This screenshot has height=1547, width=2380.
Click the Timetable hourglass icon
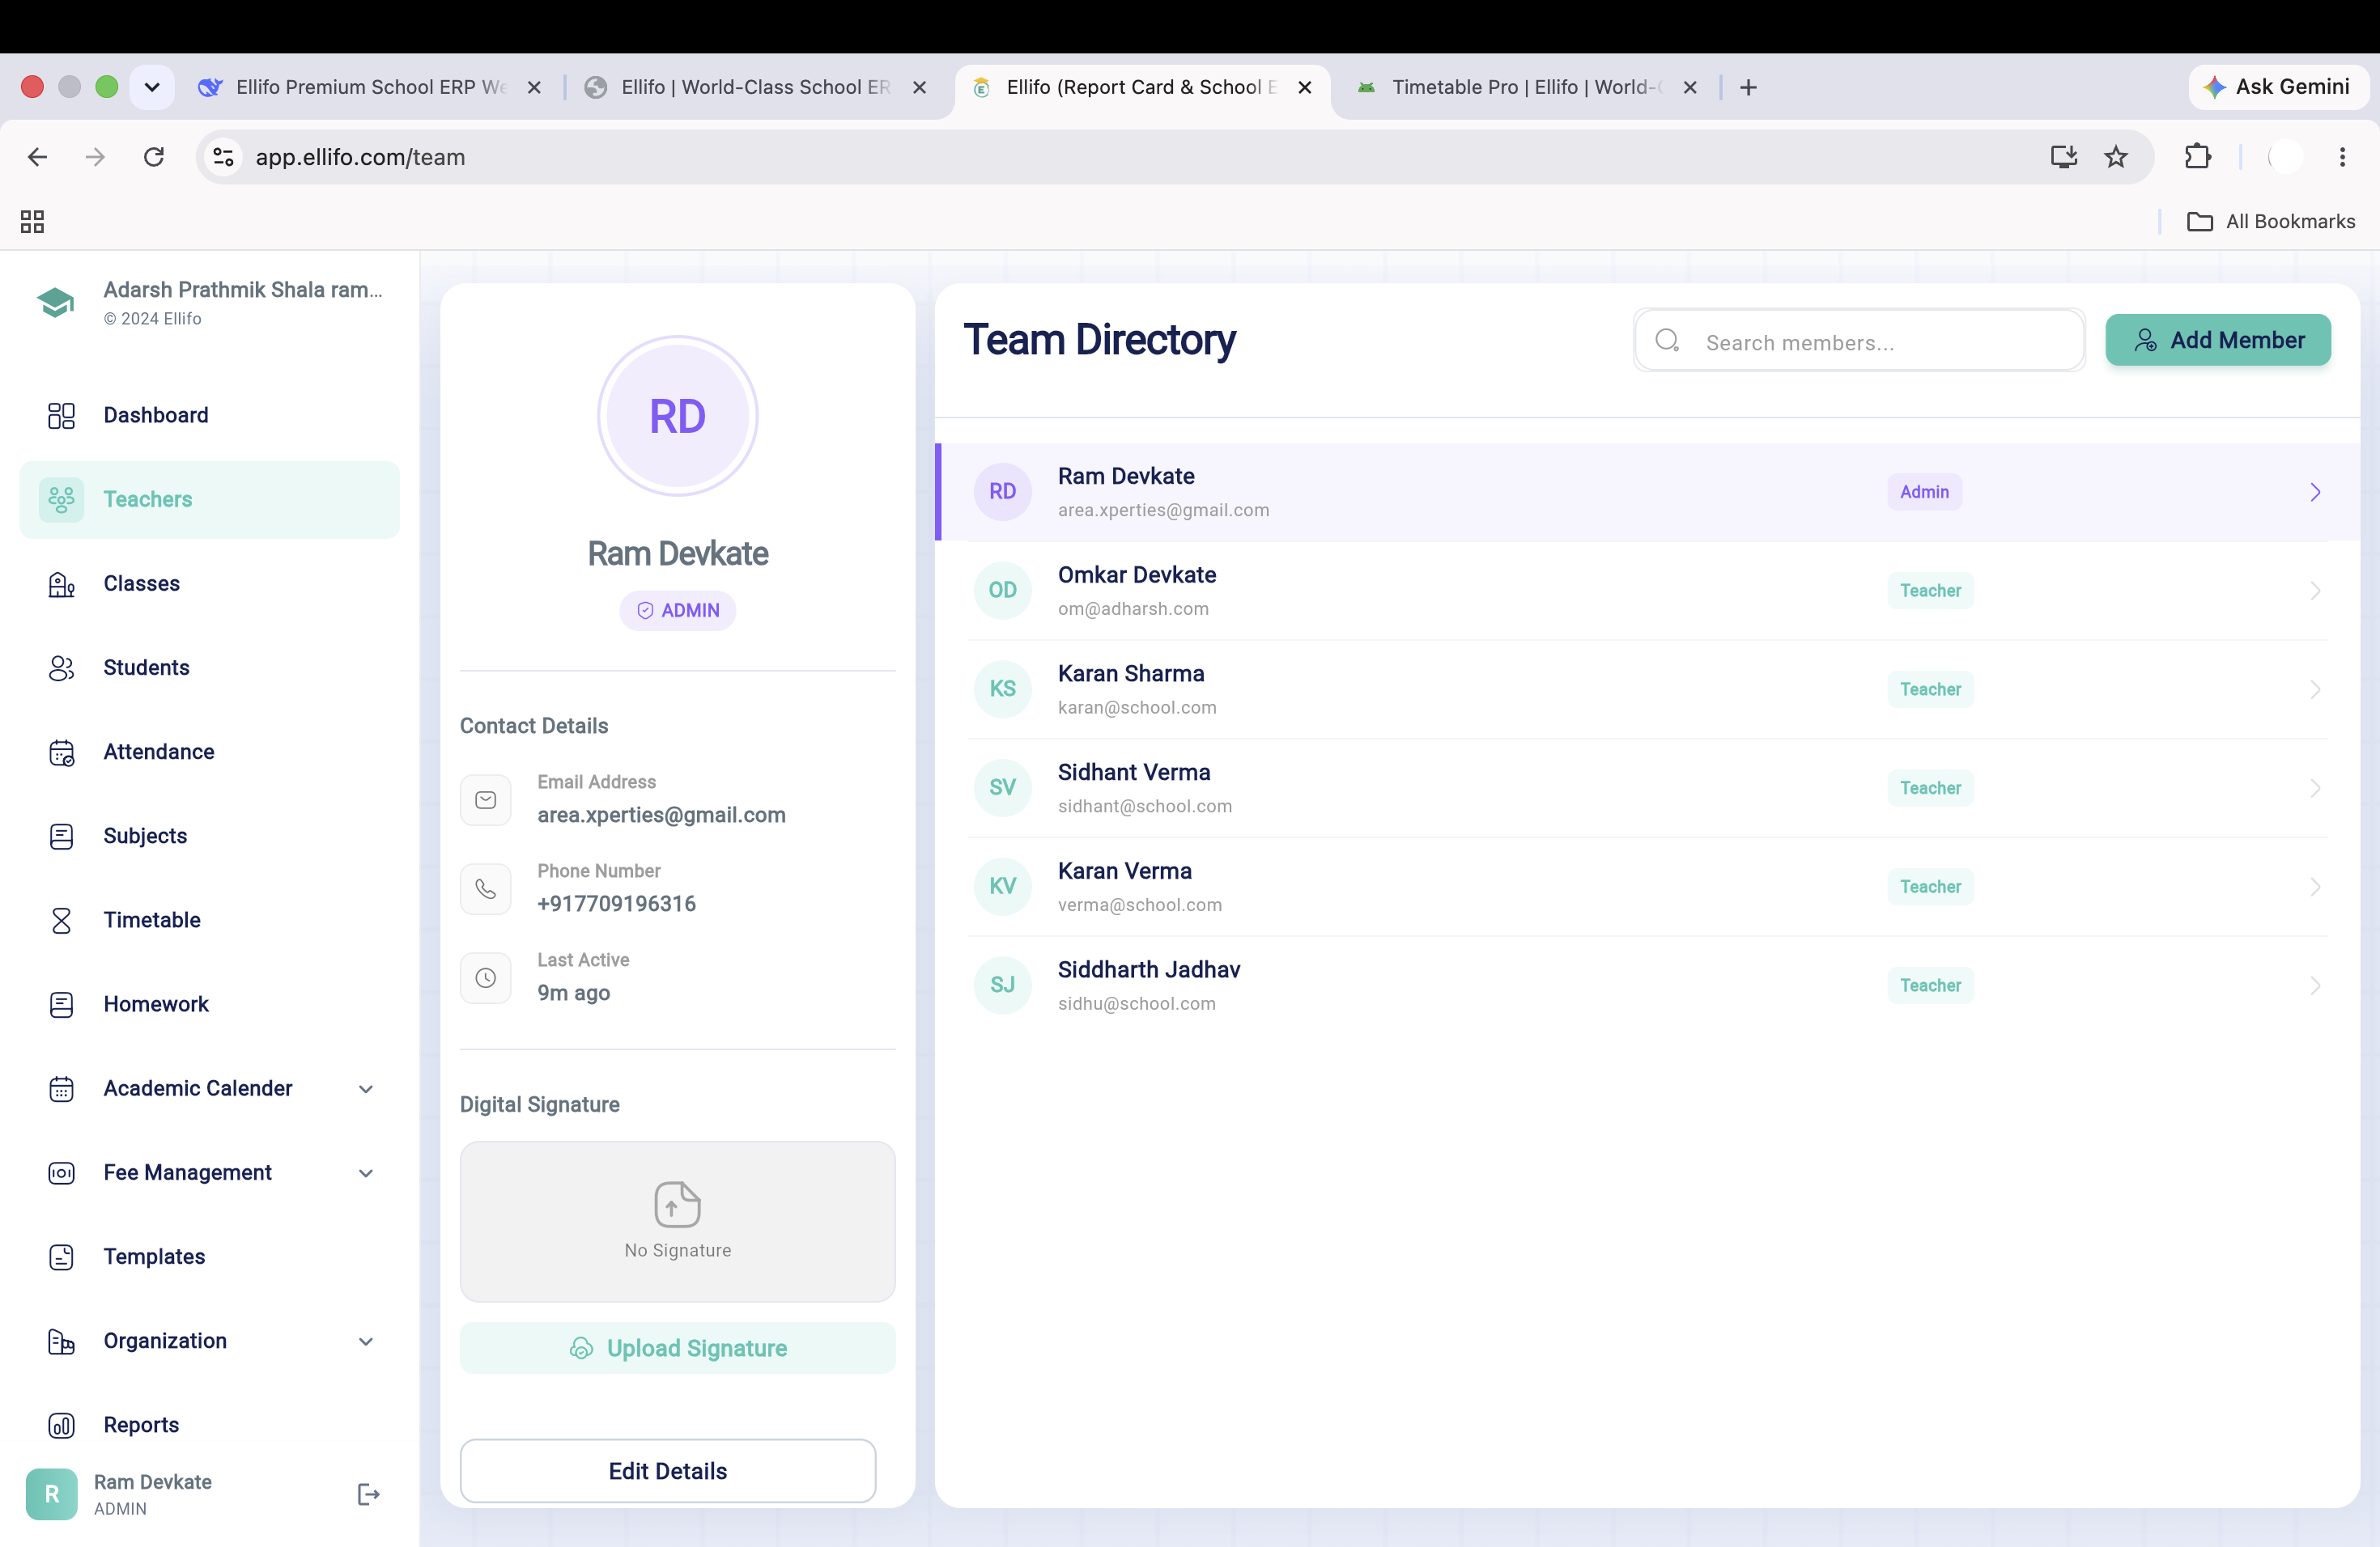click(61, 921)
